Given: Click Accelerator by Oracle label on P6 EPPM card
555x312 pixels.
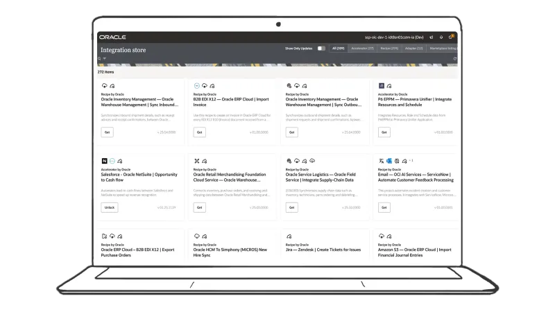Looking at the screenshot, I should coord(393,94).
